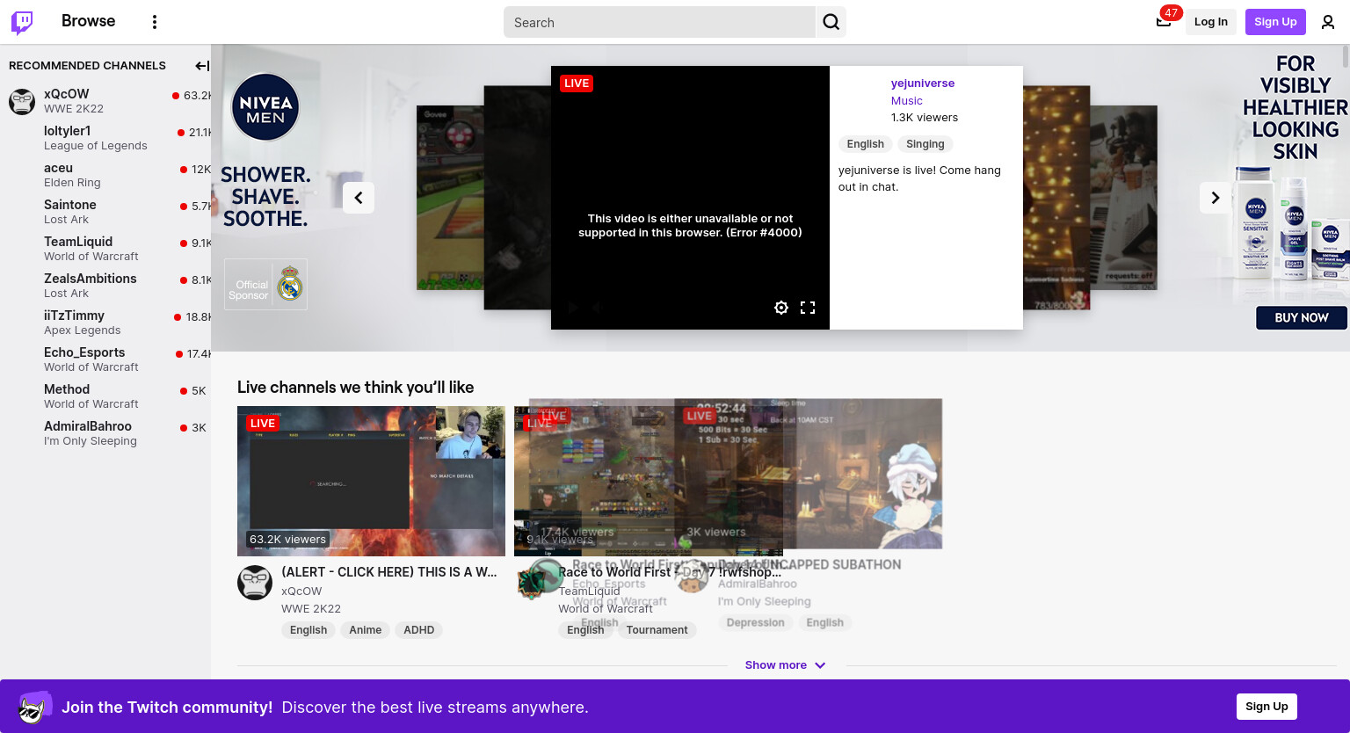Open xQcOW avatar in sidebar
The height and width of the screenshot is (733, 1350).
pyautogui.click(x=22, y=101)
